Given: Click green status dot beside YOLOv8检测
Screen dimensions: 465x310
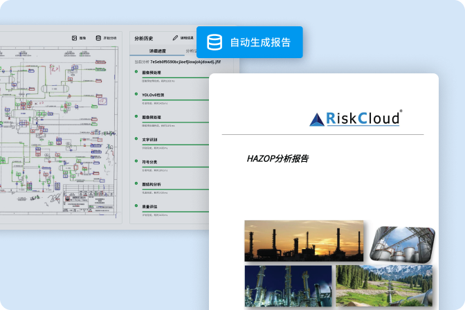Looking at the screenshot, I should click(x=136, y=94).
